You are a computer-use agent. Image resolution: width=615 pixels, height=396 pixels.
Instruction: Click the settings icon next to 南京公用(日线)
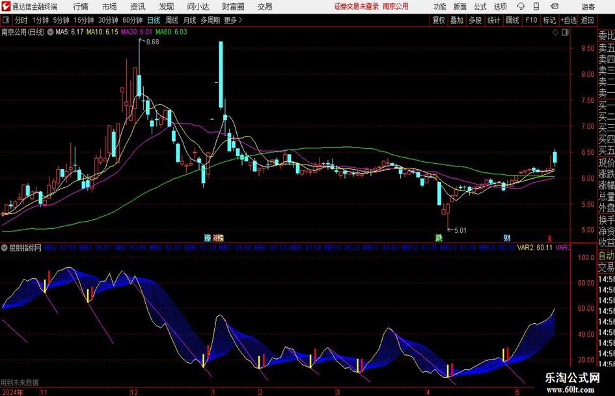49,31
